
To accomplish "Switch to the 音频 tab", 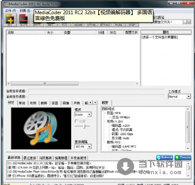I will 44,103.
